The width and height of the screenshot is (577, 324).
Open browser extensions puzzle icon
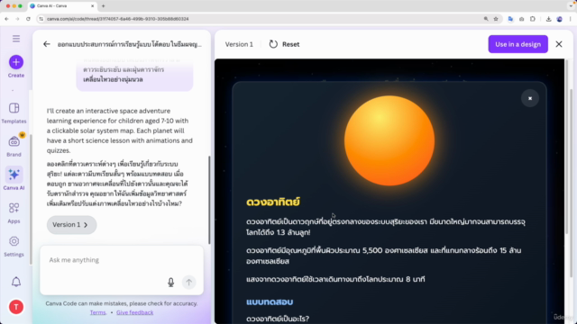point(533,19)
